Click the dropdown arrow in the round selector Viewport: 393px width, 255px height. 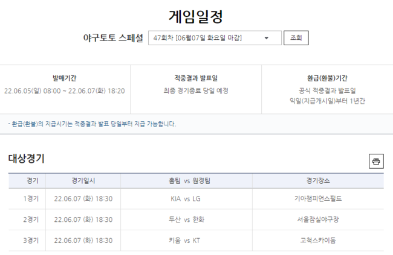tap(267, 38)
